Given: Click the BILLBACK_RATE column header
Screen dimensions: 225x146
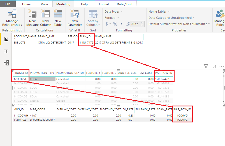Looking at the screenshot, I should [145, 109].
